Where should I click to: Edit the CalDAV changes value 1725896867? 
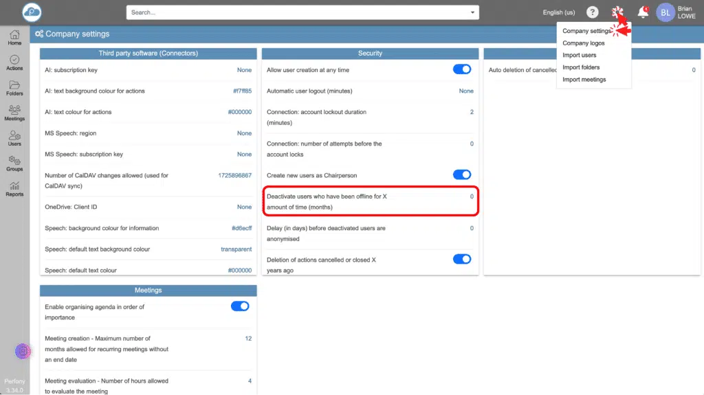click(234, 176)
